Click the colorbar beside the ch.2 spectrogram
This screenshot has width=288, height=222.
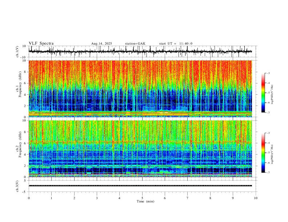coord(263,153)
